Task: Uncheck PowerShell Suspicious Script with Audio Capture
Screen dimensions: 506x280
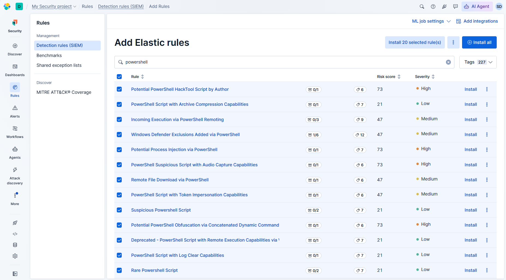Action: (x=119, y=165)
